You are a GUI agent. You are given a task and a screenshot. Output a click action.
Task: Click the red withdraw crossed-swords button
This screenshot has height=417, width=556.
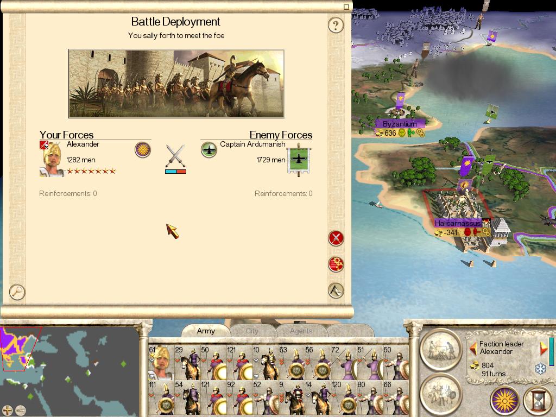click(x=336, y=238)
